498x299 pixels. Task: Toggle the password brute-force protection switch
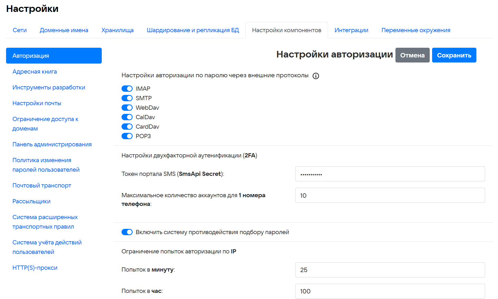coord(127,232)
